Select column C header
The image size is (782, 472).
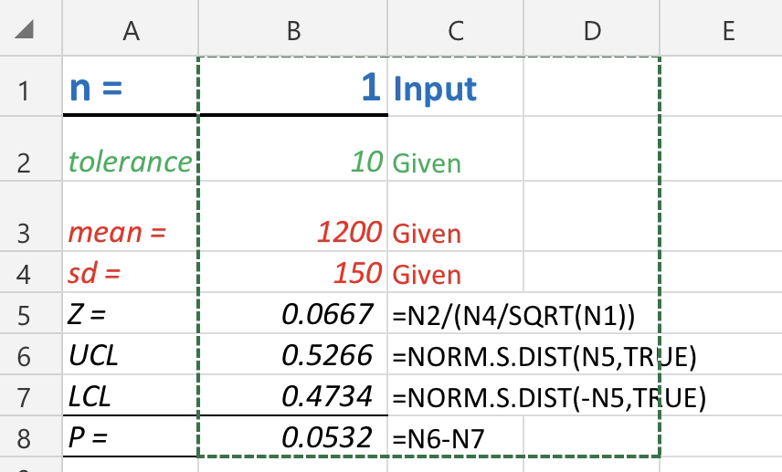point(455,28)
